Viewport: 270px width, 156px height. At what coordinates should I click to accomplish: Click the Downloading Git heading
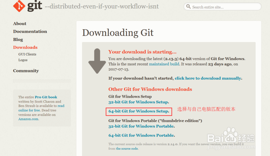[x=118, y=33]
